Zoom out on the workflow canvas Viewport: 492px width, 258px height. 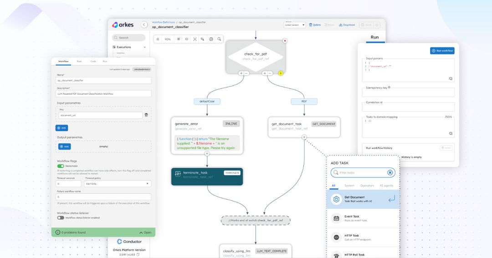coord(187,39)
